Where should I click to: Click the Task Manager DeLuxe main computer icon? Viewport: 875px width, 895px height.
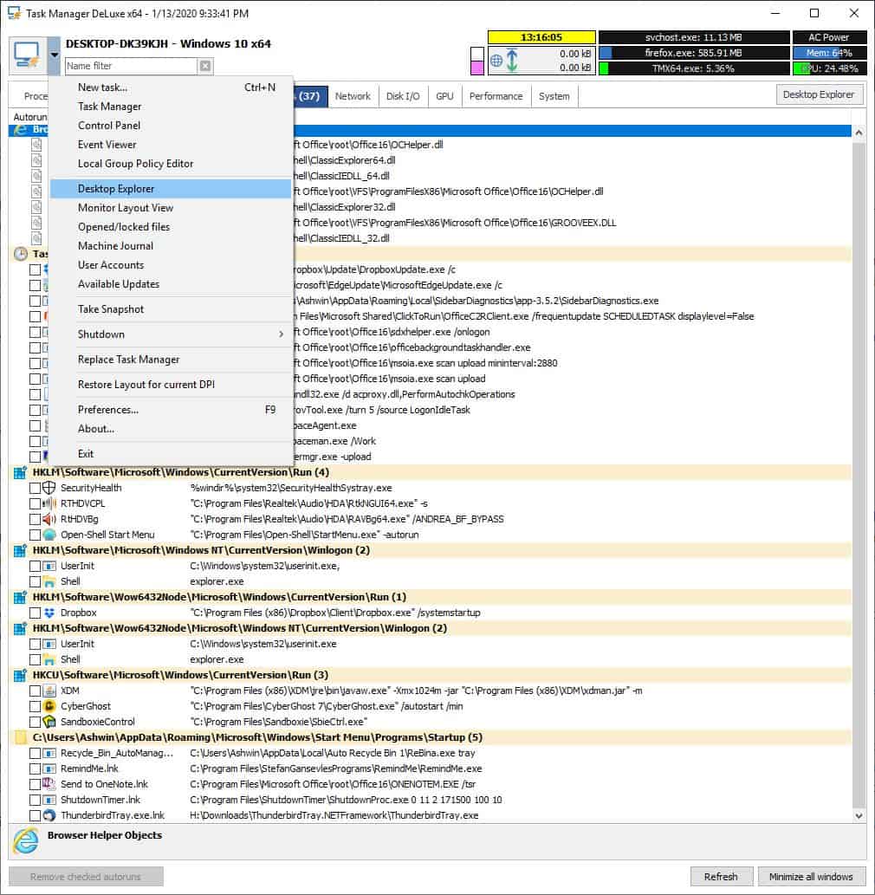27,55
